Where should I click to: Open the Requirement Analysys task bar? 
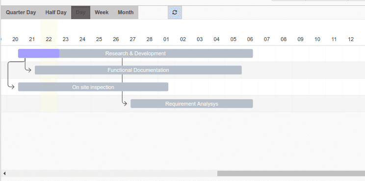click(x=192, y=104)
